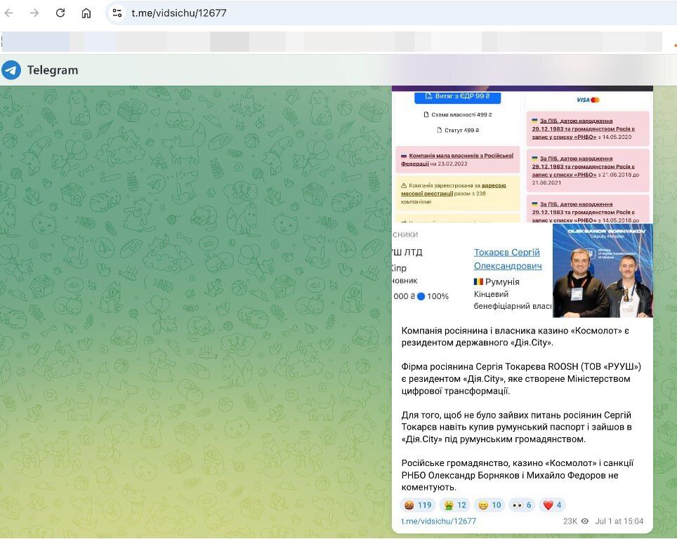Click the grinning face reaction with 10
The width and height of the screenshot is (677, 539).
tap(489, 505)
